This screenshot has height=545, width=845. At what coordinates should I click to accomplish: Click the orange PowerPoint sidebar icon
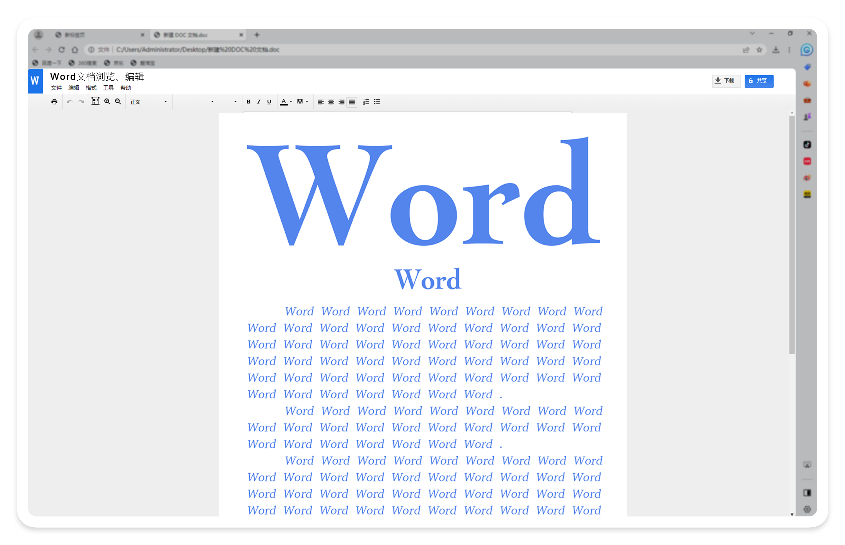(x=807, y=84)
